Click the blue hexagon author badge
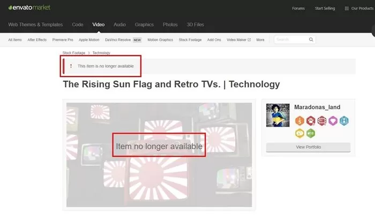This screenshot has width=375, height=223. point(344,121)
